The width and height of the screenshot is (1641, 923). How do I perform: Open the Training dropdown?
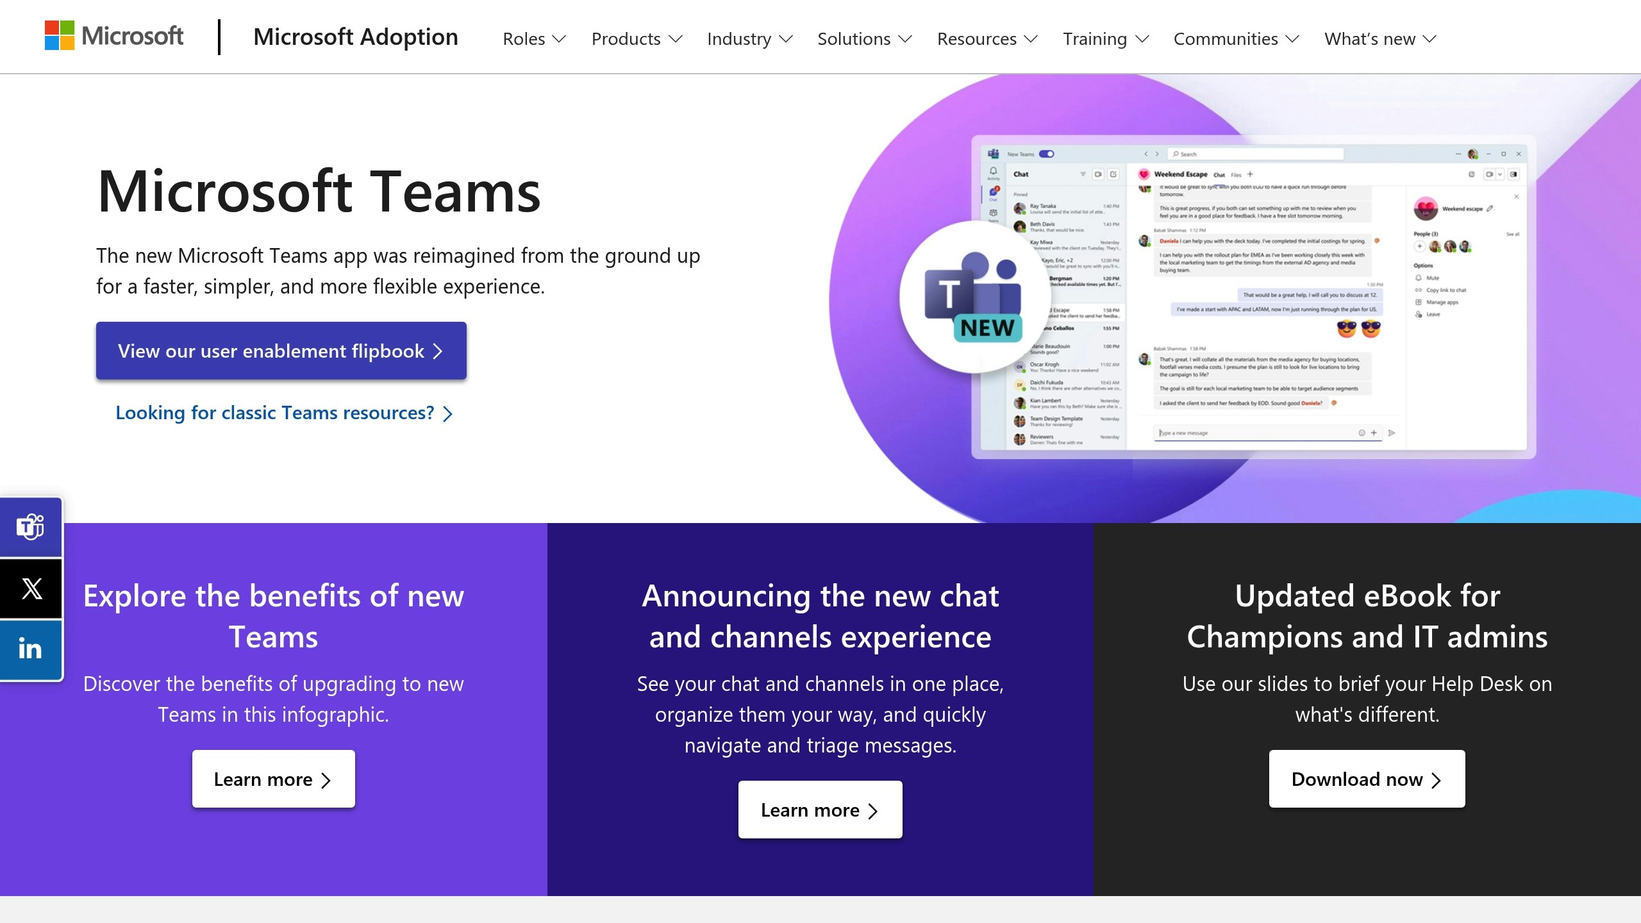point(1106,39)
